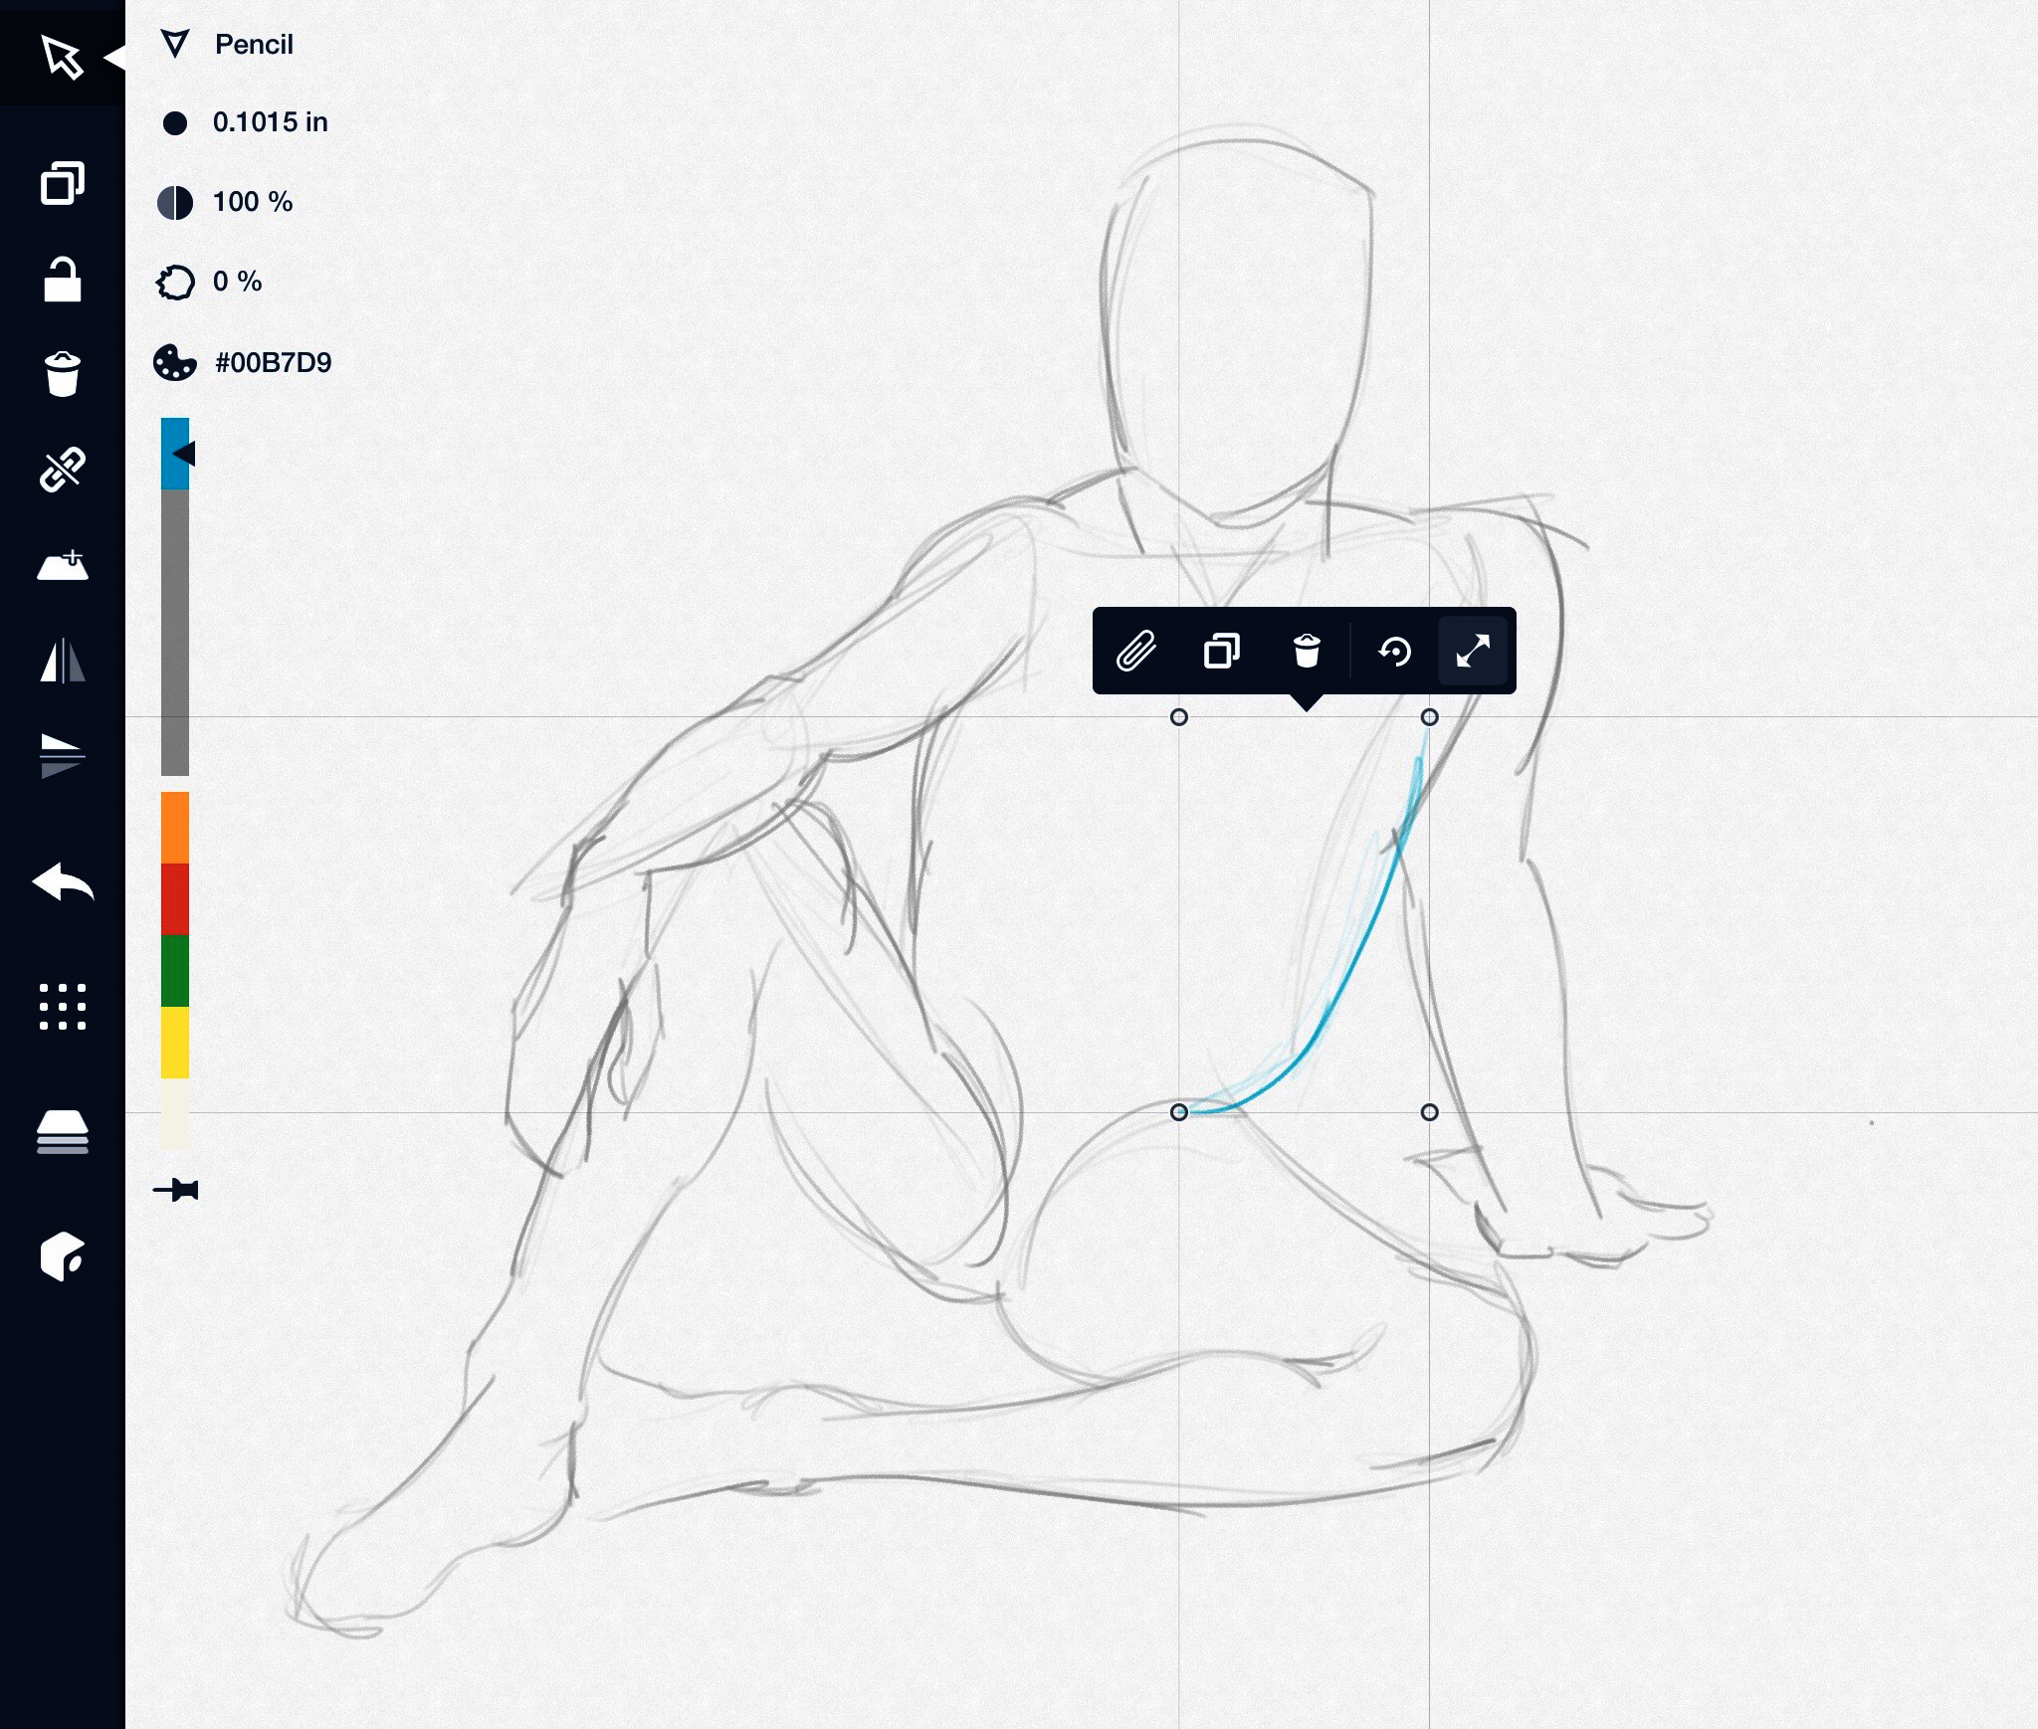The height and width of the screenshot is (1729, 2038).
Task: Select the orange color swatch
Action: (175, 828)
